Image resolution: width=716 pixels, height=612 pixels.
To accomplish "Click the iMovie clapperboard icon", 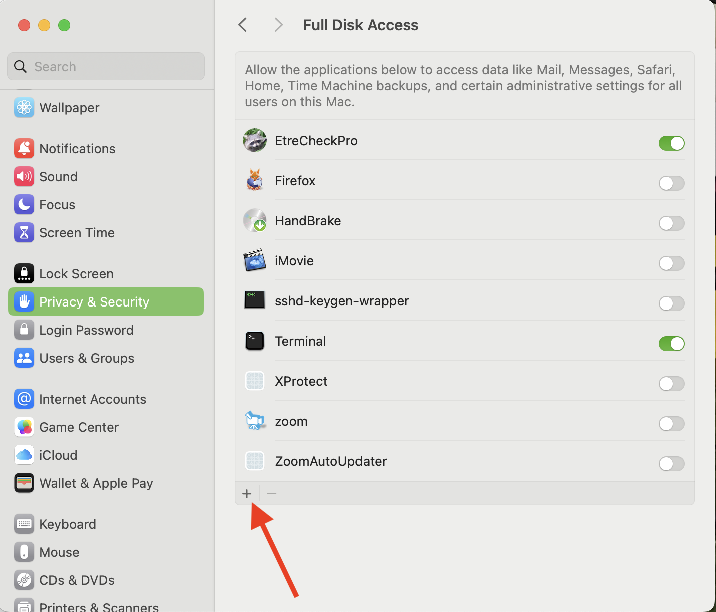I will coord(255,261).
